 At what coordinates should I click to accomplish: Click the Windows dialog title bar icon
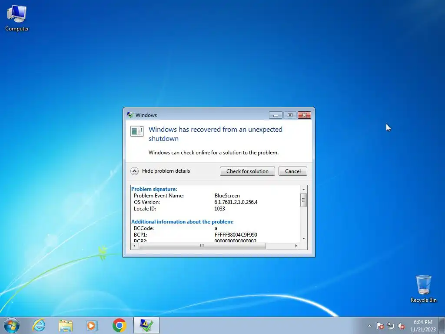point(130,115)
